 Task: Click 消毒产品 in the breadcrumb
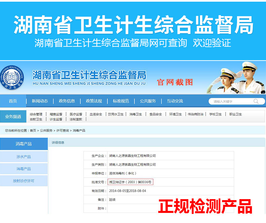pyautogui.click(x=79, y=131)
